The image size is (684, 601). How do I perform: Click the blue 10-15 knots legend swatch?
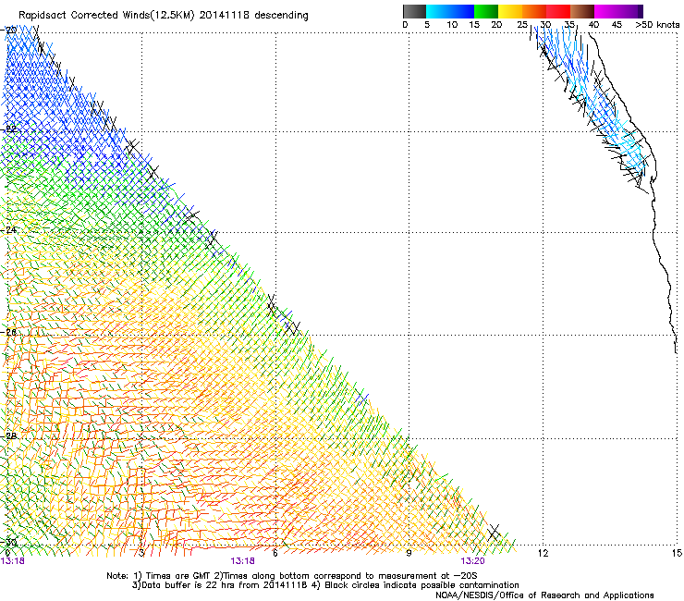pos(462,11)
